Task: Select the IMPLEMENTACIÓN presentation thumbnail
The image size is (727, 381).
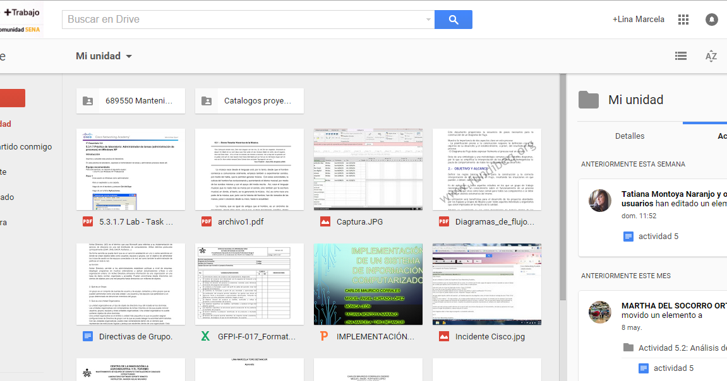Action: click(x=368, y=284)
